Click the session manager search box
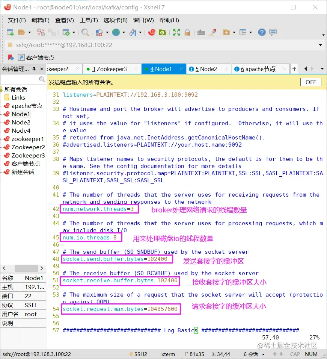The image size is (327, 359). 23,79
